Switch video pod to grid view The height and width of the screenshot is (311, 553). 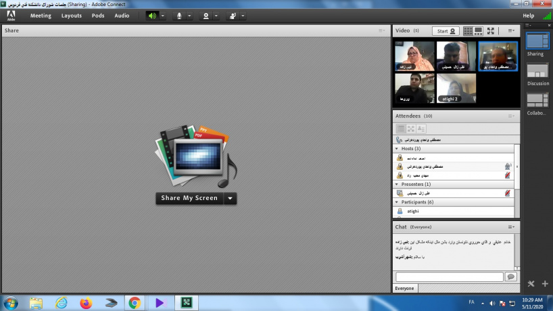468,31
